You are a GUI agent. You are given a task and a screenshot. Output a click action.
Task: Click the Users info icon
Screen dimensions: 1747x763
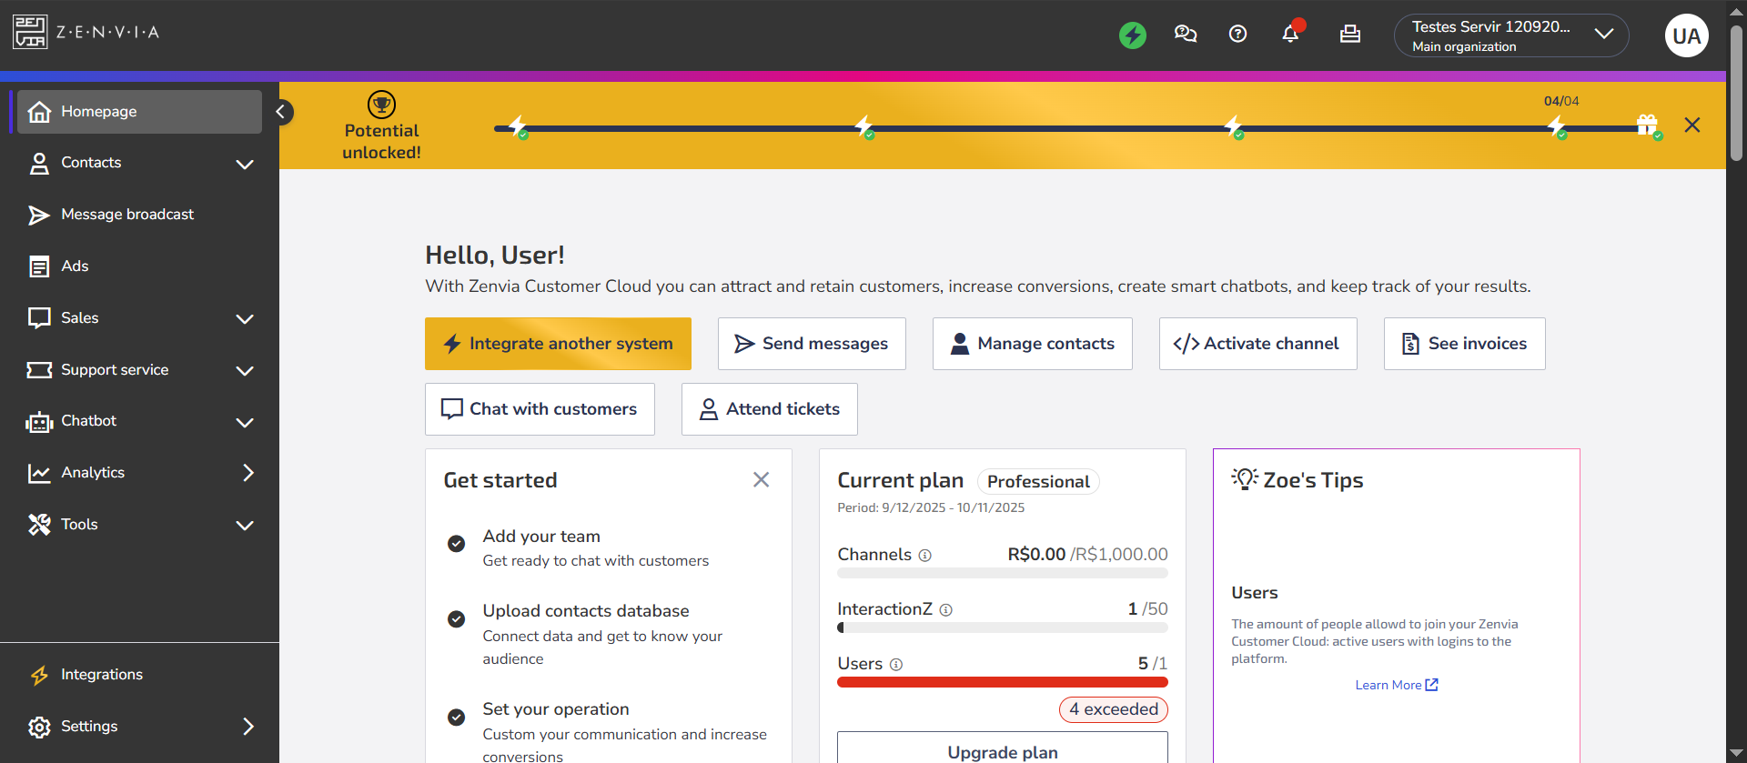click(896, 665)
